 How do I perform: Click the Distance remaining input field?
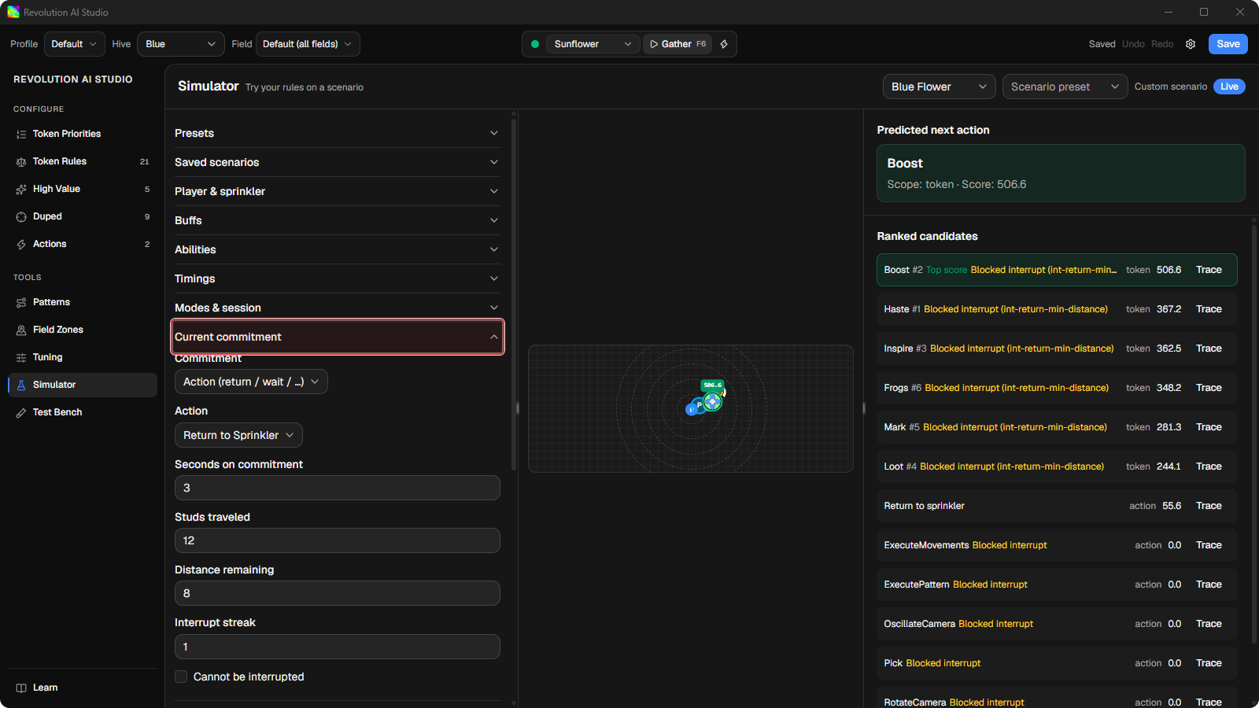pos(338,593)
